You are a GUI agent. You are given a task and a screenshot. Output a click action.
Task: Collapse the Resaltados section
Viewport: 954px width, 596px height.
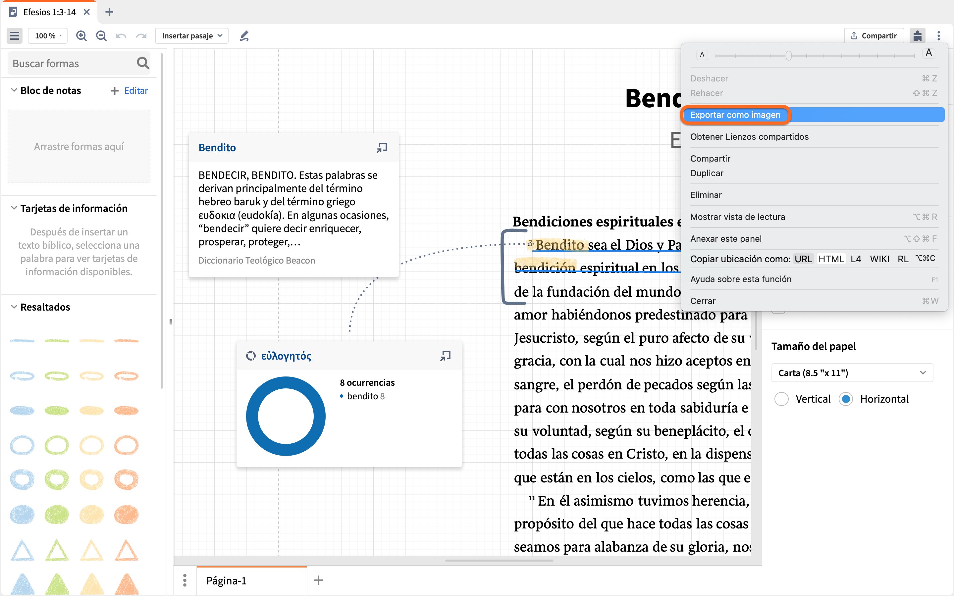point(14,307)
